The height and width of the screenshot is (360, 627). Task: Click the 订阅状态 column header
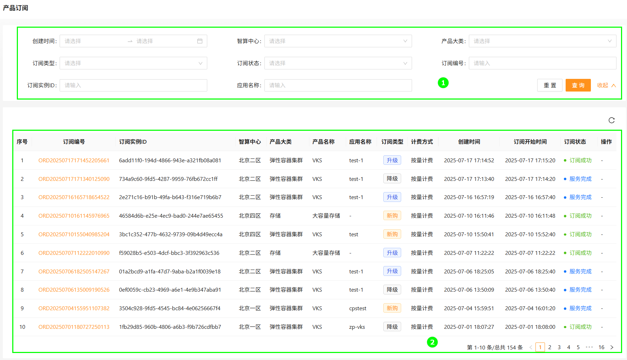575,142
